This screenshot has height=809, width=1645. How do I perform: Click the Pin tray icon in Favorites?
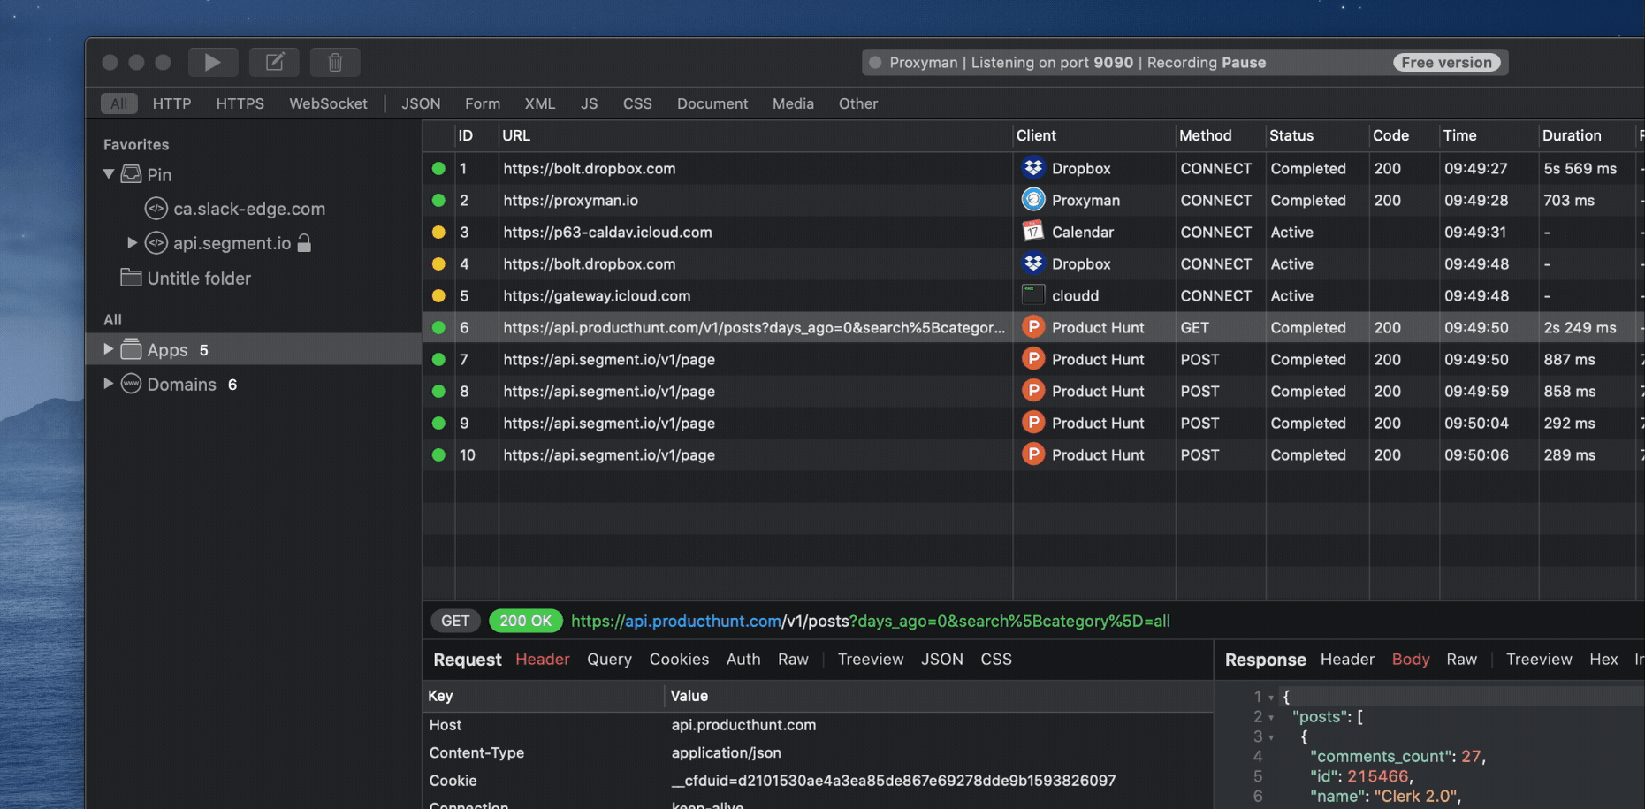pyautogui.click(x=131, y=174)
